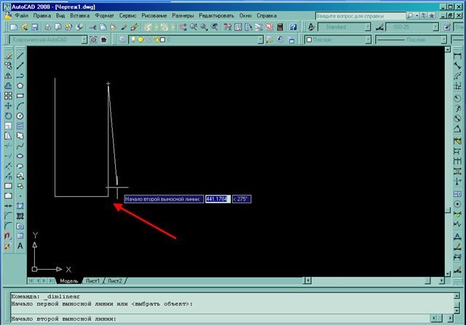Click the Workspace settings gear icon
This screenshot has height=325, width=466.
point(93,39)
